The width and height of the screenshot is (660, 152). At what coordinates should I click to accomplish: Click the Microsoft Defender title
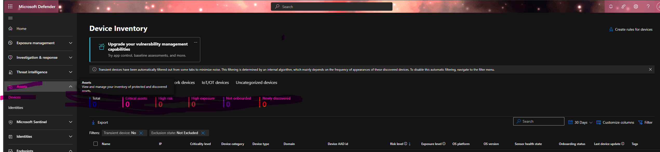(x=37, y=6)
